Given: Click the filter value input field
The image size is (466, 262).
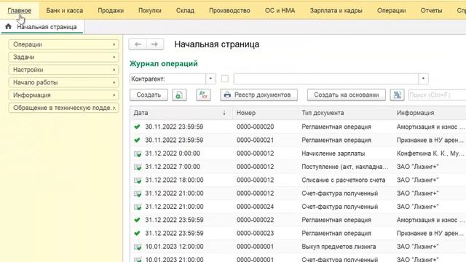Looking at the screenshot, I should [x=326, y=79].
